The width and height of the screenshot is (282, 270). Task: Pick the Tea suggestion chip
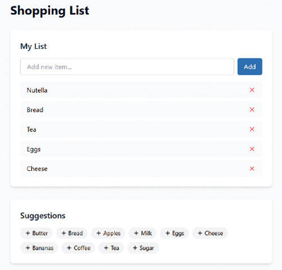(111, 248)
